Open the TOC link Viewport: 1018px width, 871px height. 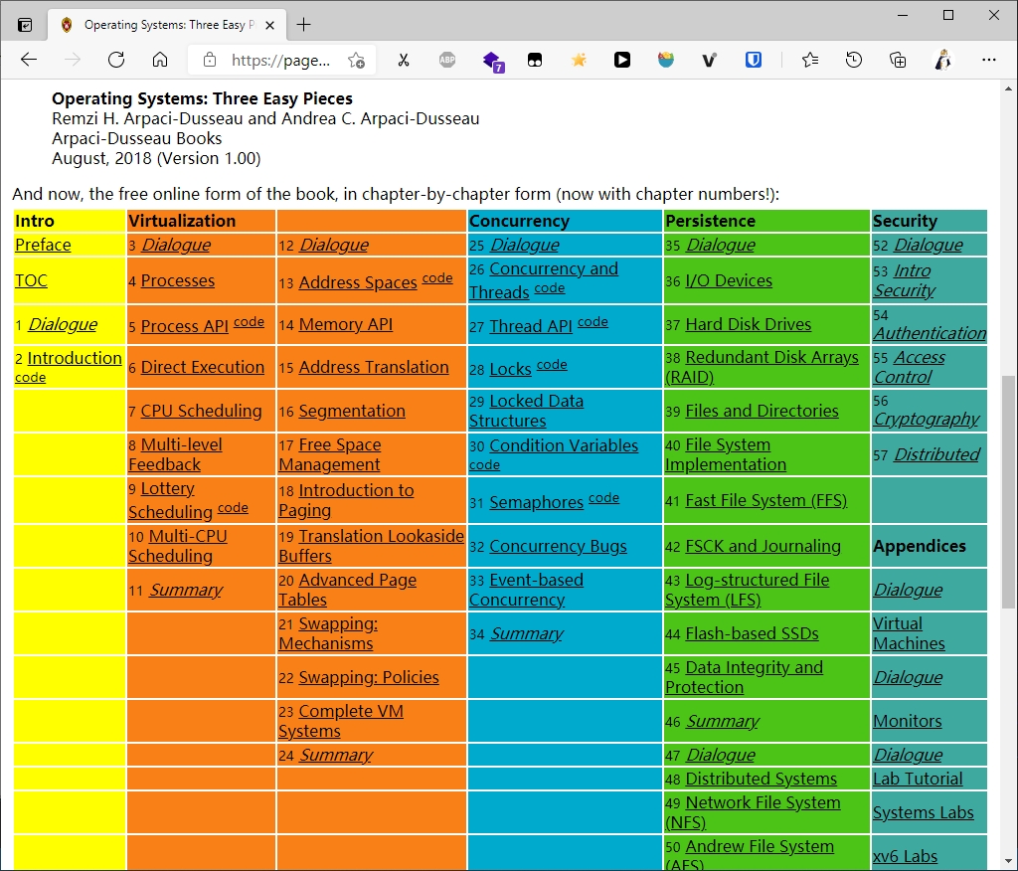click(31, 280)
